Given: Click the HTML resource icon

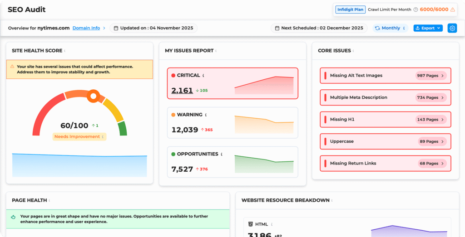Looking at the screenshot, I should pyautogui.click(x=251, y=224).
